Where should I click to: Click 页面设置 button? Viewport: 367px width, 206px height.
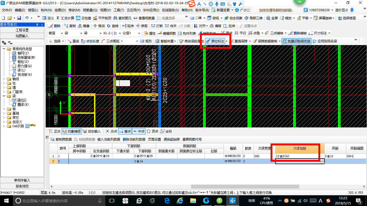point(154,139)
